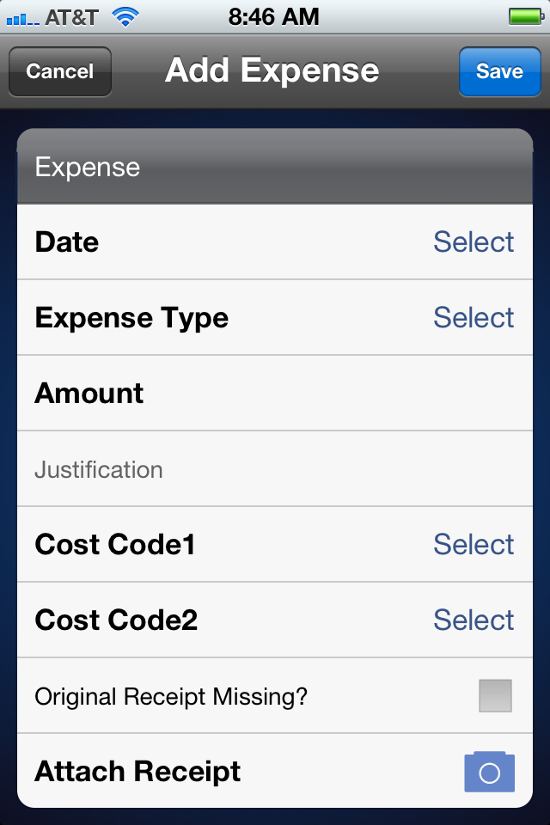Tap the camera icon to attach receipt

pyautogui.click(x=489, y=772)
